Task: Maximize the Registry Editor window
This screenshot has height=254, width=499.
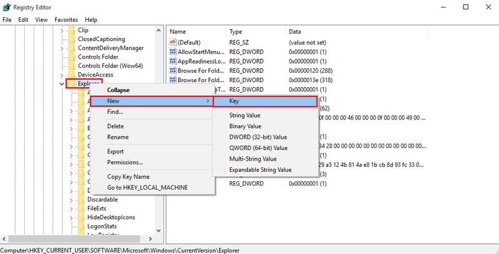Action: pyautogui.click(x=465, y=7)
